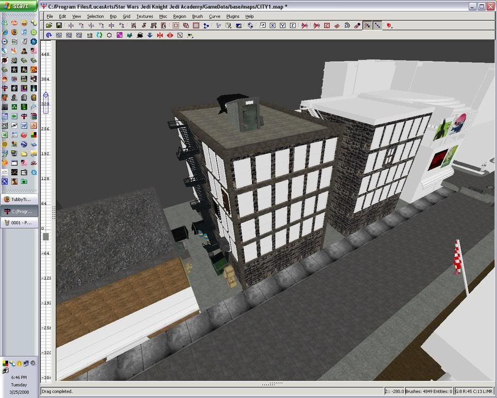Image resolution: width=497 pixels, height=398 pixels.
Task: Open the Plugins menu
Action: (x=233, y=16)
